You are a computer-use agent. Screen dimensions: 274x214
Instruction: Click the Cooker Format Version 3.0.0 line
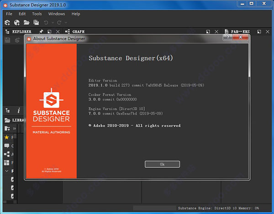(x=112, y=99)
